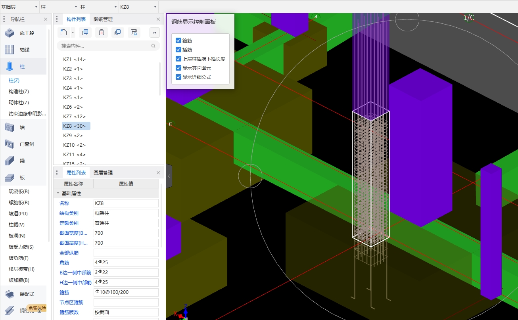Click the component list vertical scrollbar
518x320 pixels.
click(x=160, y=79)
